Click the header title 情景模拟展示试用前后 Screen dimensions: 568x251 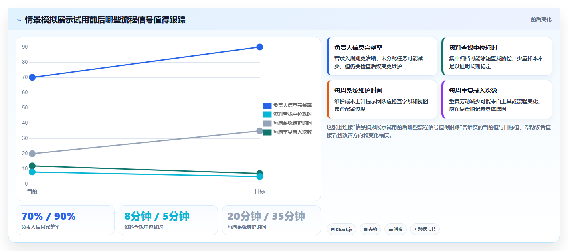tap(105, 20)
